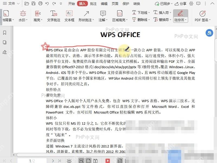The height and width of the screenshot is (163, 217).
Task: Click the 分享 share button
Action: [x=180, y=4]
